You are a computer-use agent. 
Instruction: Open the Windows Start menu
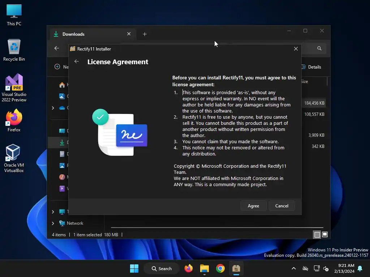coord(134,268)
